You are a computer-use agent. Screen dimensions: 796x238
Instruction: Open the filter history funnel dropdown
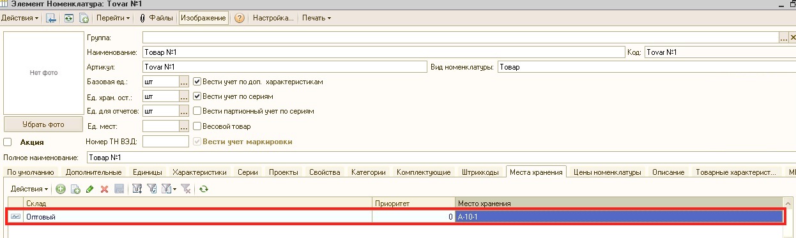click(x=169, y=189)
